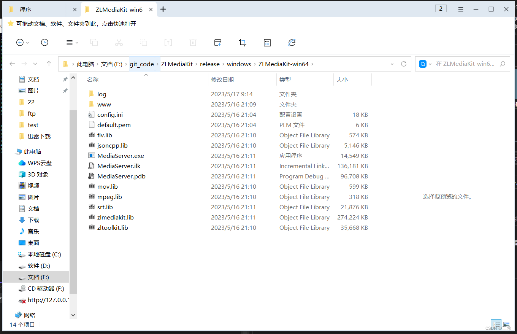The width and height of the screenshot is (517, 334).
Task: Open the recent history clock icon
Action: pyautogui.click(x=44, y=43)
